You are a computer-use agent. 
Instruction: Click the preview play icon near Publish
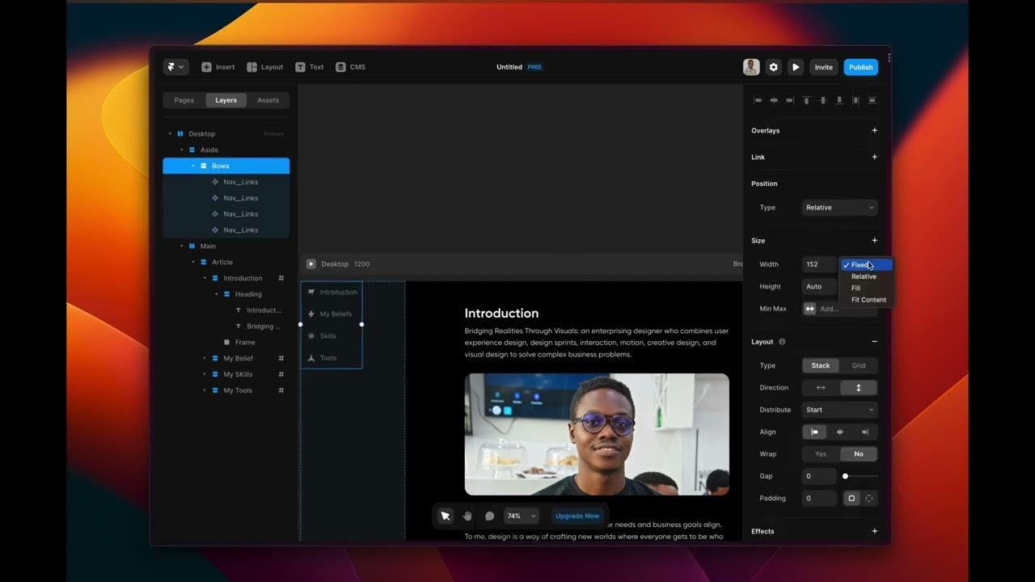pos(796,67)
